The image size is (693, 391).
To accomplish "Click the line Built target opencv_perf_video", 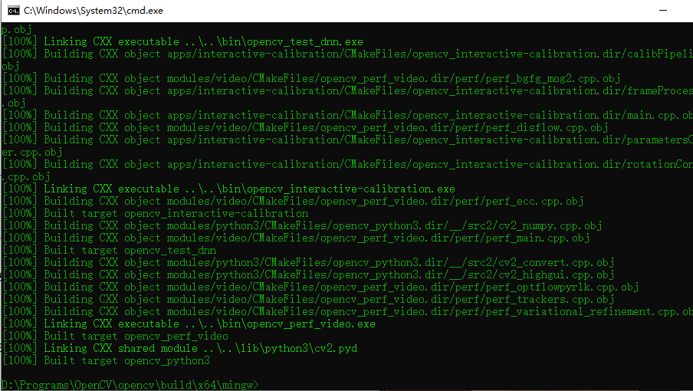I will point(115,336).
